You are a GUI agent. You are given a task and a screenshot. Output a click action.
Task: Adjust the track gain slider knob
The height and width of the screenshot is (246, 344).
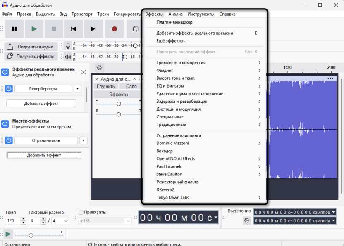pyautogui.click(x=119, y=104)
